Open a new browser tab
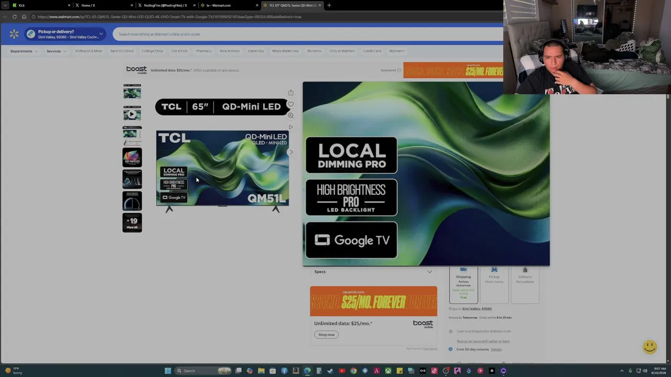Screen dimensions: 671x377 (329, 5)
